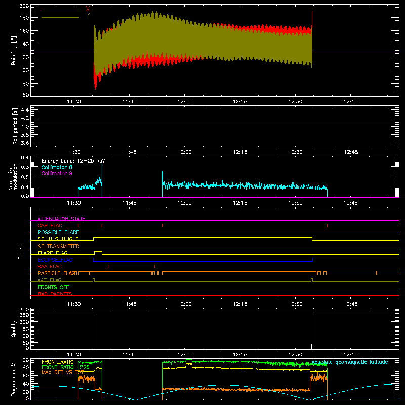Click the 180 tick on Pointing axis
Image resolution: width=405 pixels, height=405 pixels.
tap(24, 18)
